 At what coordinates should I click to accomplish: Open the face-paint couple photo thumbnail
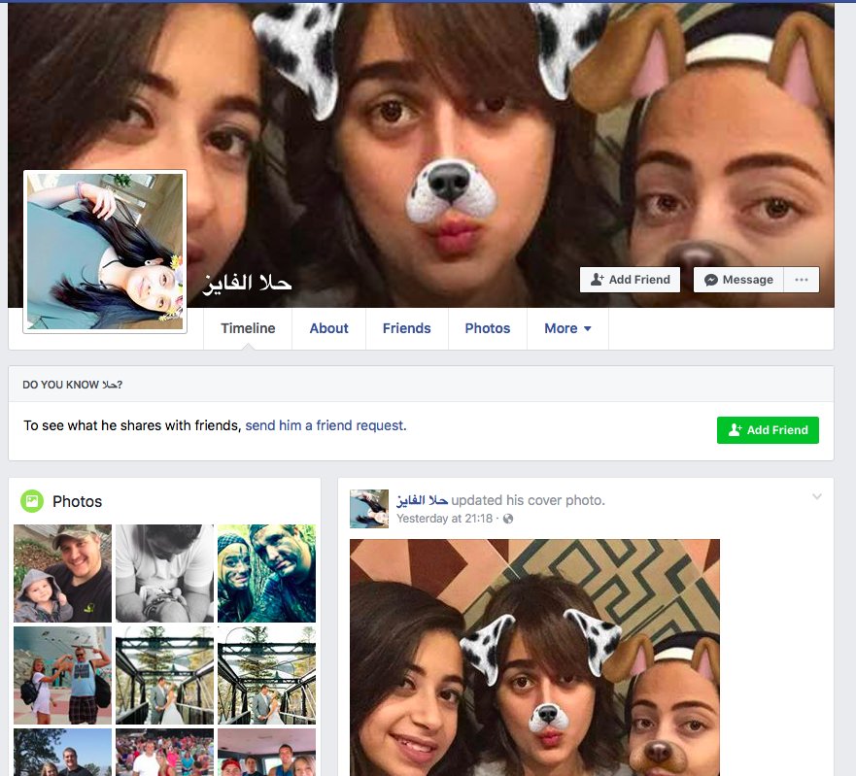(x=266, y=574)
